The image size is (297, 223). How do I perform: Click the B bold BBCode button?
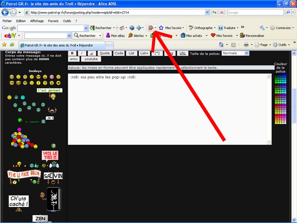(72, 53)
